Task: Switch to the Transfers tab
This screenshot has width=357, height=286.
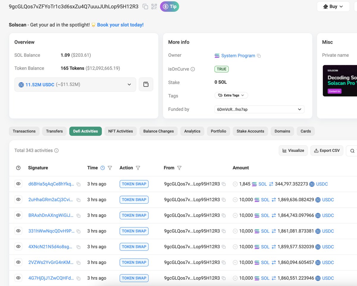Action: pos(54,131)
